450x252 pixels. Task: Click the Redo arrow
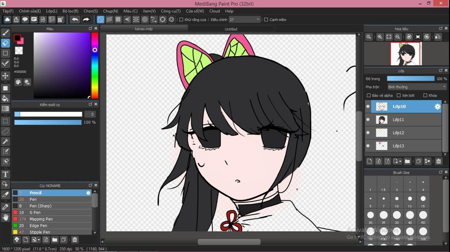[x=86, y=19]
